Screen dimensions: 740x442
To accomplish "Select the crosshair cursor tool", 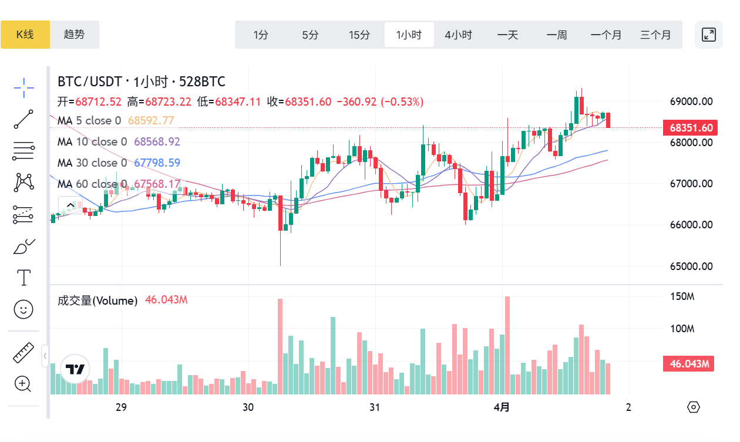I will click(x=23, y=88).
